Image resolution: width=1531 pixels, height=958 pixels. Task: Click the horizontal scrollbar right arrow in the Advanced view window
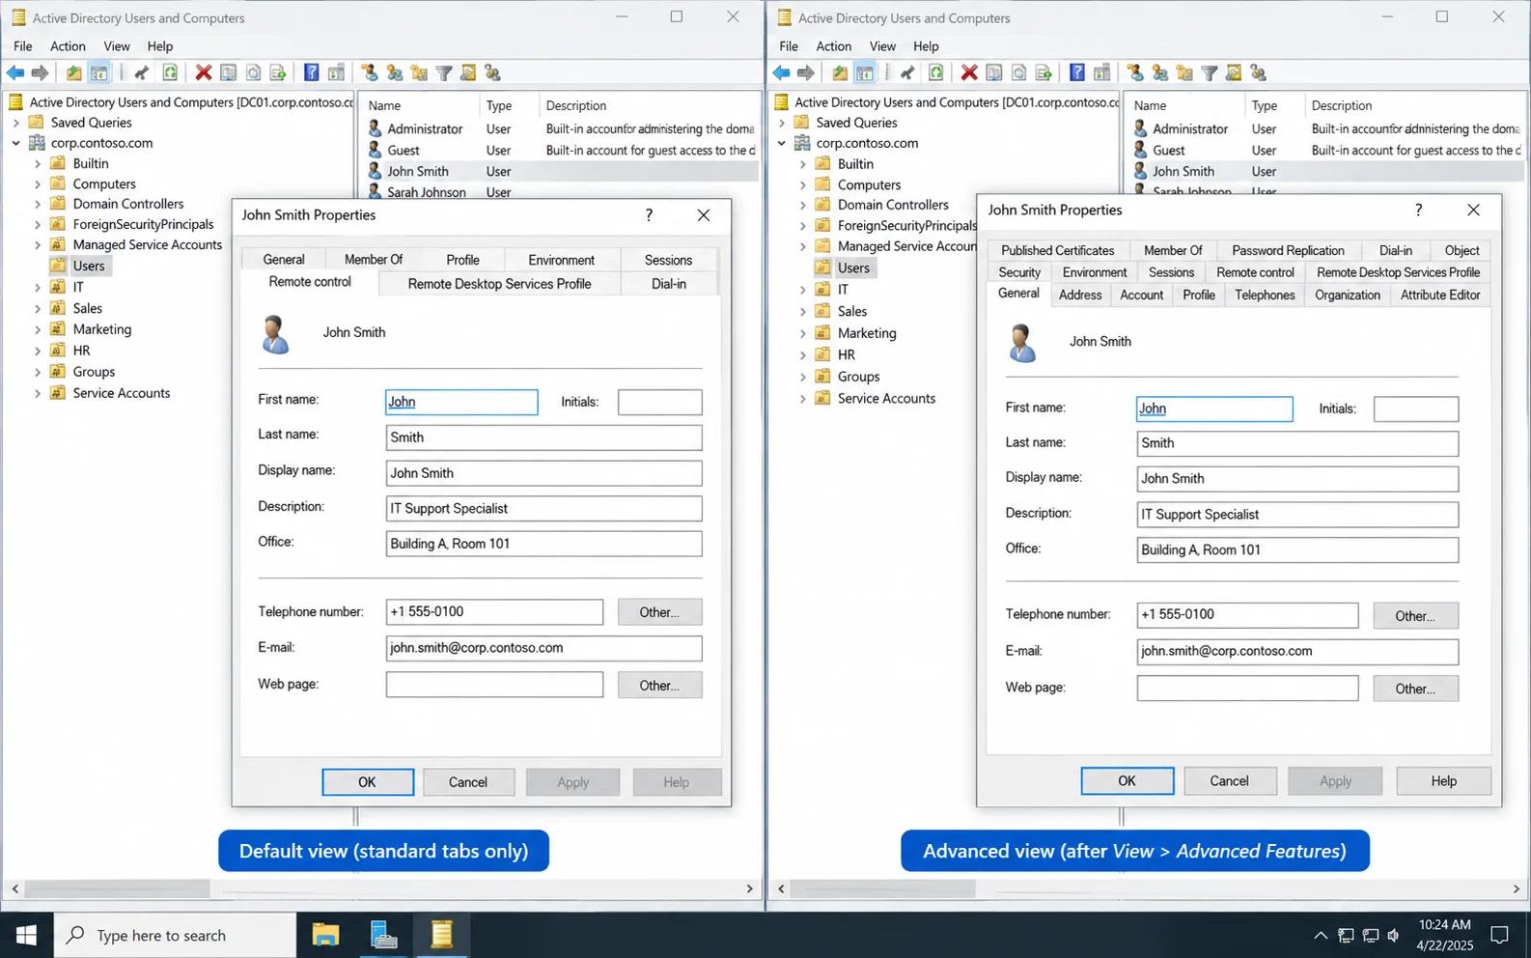click(1517, 888)
